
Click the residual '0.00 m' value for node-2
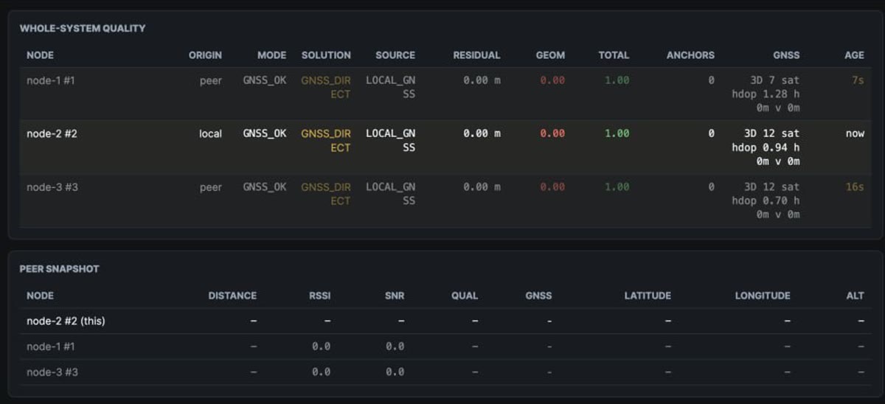point(482,133)
